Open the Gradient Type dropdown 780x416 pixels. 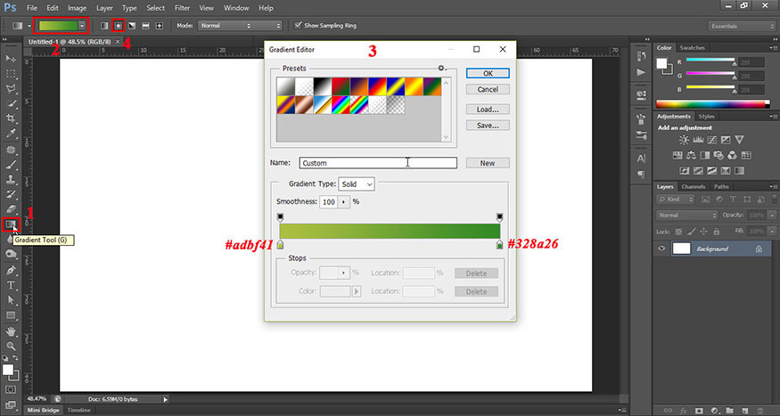click(357, 184)
